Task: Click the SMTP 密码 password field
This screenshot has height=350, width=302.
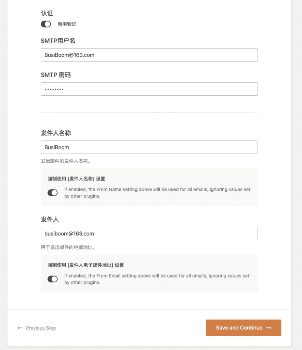Action: tap(149, 89)
